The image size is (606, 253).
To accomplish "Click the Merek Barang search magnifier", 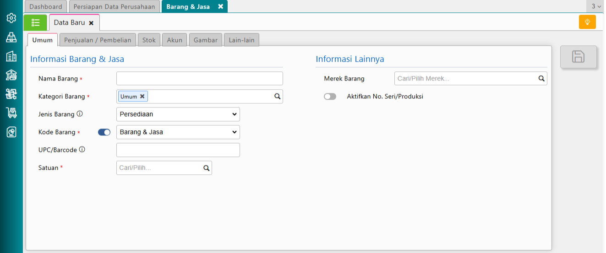I will [x=541, y=79].
